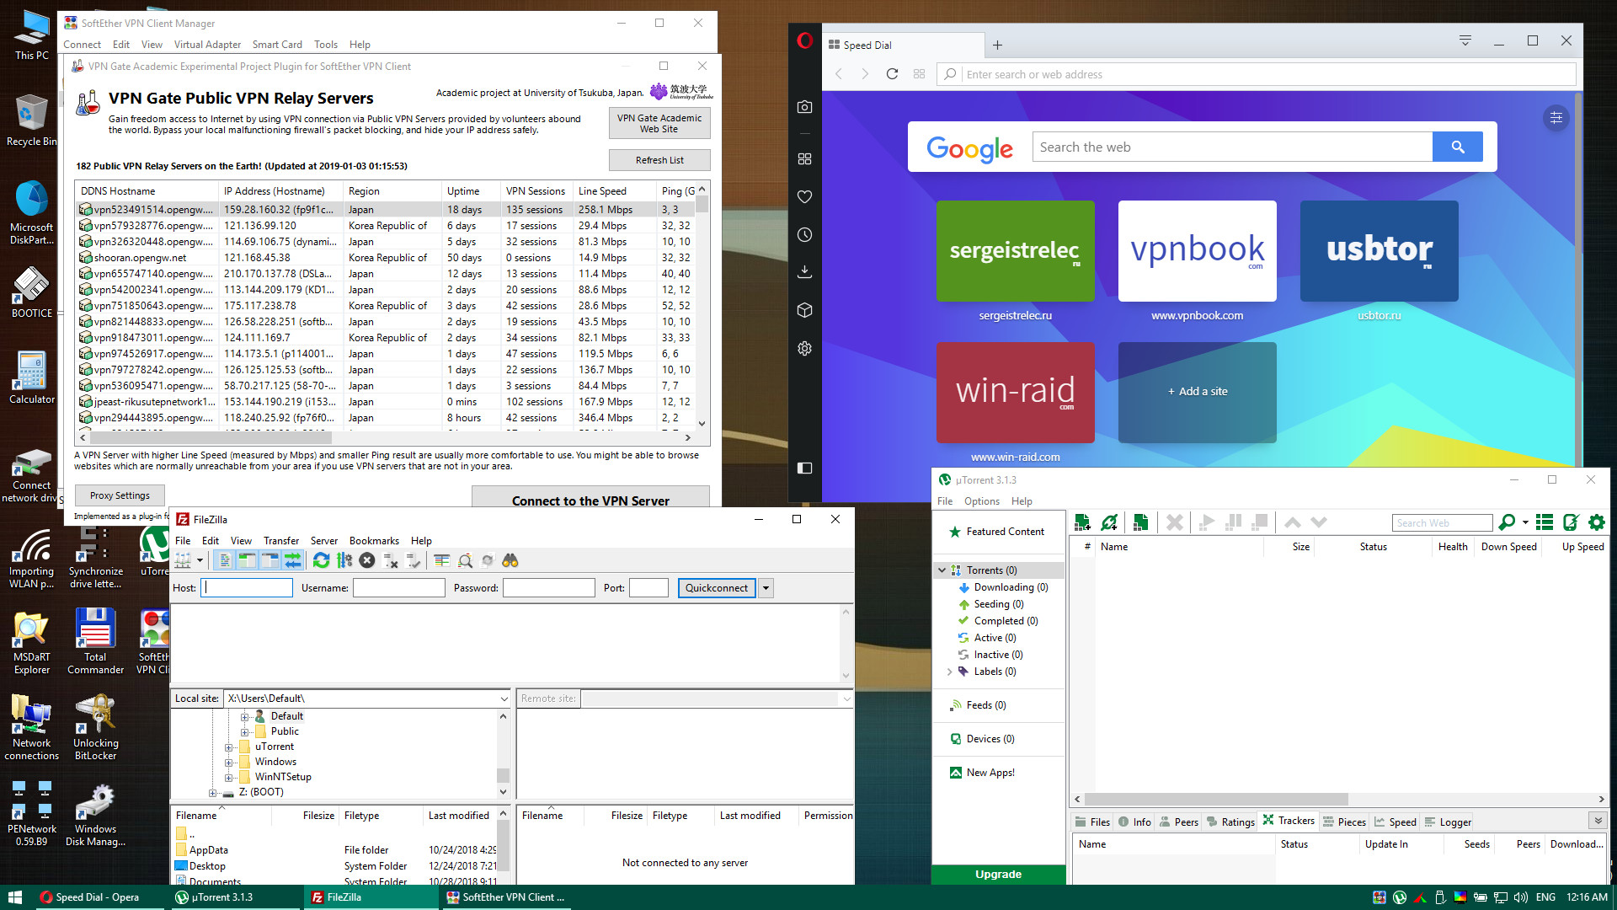Viewport: 1617px width, 910px height.
Task: Open Opera's settings gear in the sidebar
Action: pos(804,348)
